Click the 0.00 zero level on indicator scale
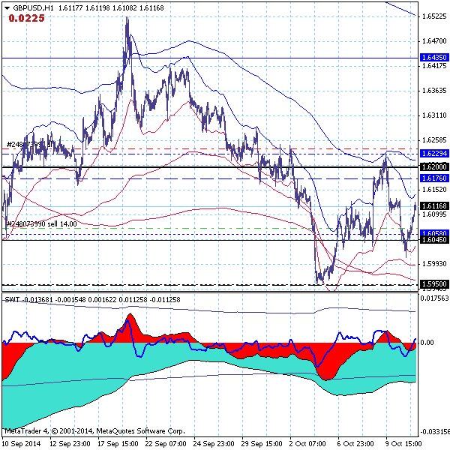The width and height of the screenshot is (450, 450). tap(427, 343)
